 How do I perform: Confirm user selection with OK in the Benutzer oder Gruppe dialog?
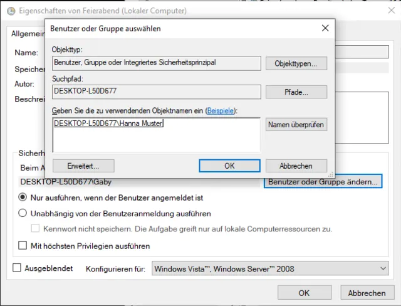(229, 166)
